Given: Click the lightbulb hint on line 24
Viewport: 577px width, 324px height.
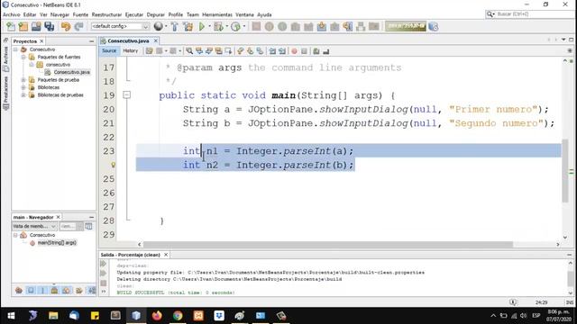Looking at the screenshot, I should (x=113, y=165).
